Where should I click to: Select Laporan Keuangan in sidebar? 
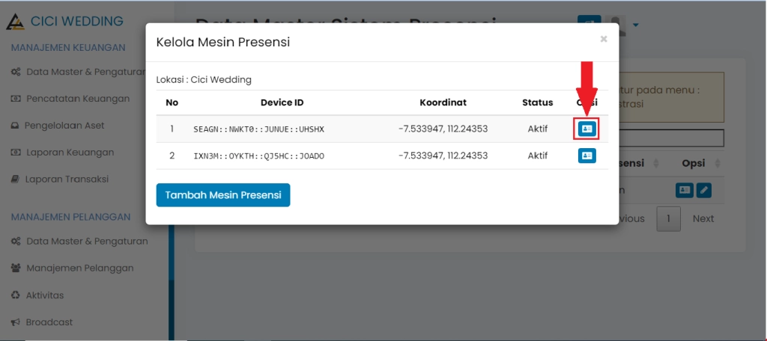point(69,153)
